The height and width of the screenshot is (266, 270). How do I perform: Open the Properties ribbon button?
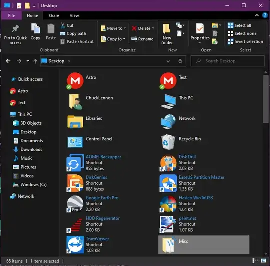(200, 33)
